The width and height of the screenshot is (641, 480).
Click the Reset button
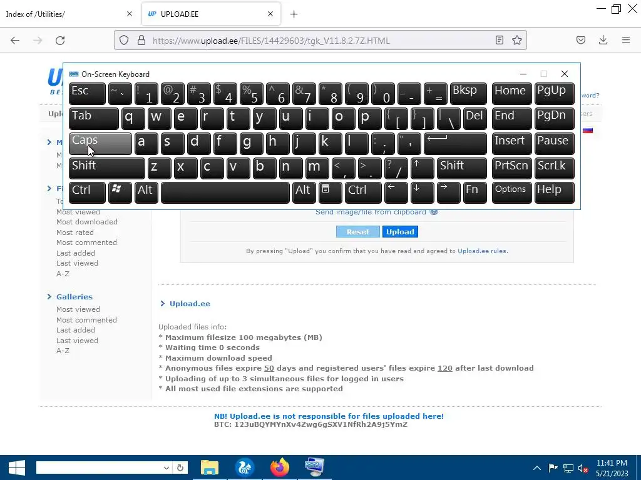(357, 232)
